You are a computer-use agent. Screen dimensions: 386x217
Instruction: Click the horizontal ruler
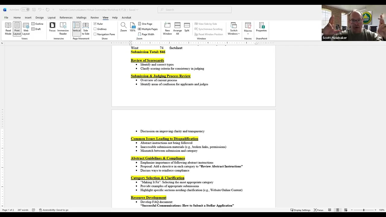point(193,42)
